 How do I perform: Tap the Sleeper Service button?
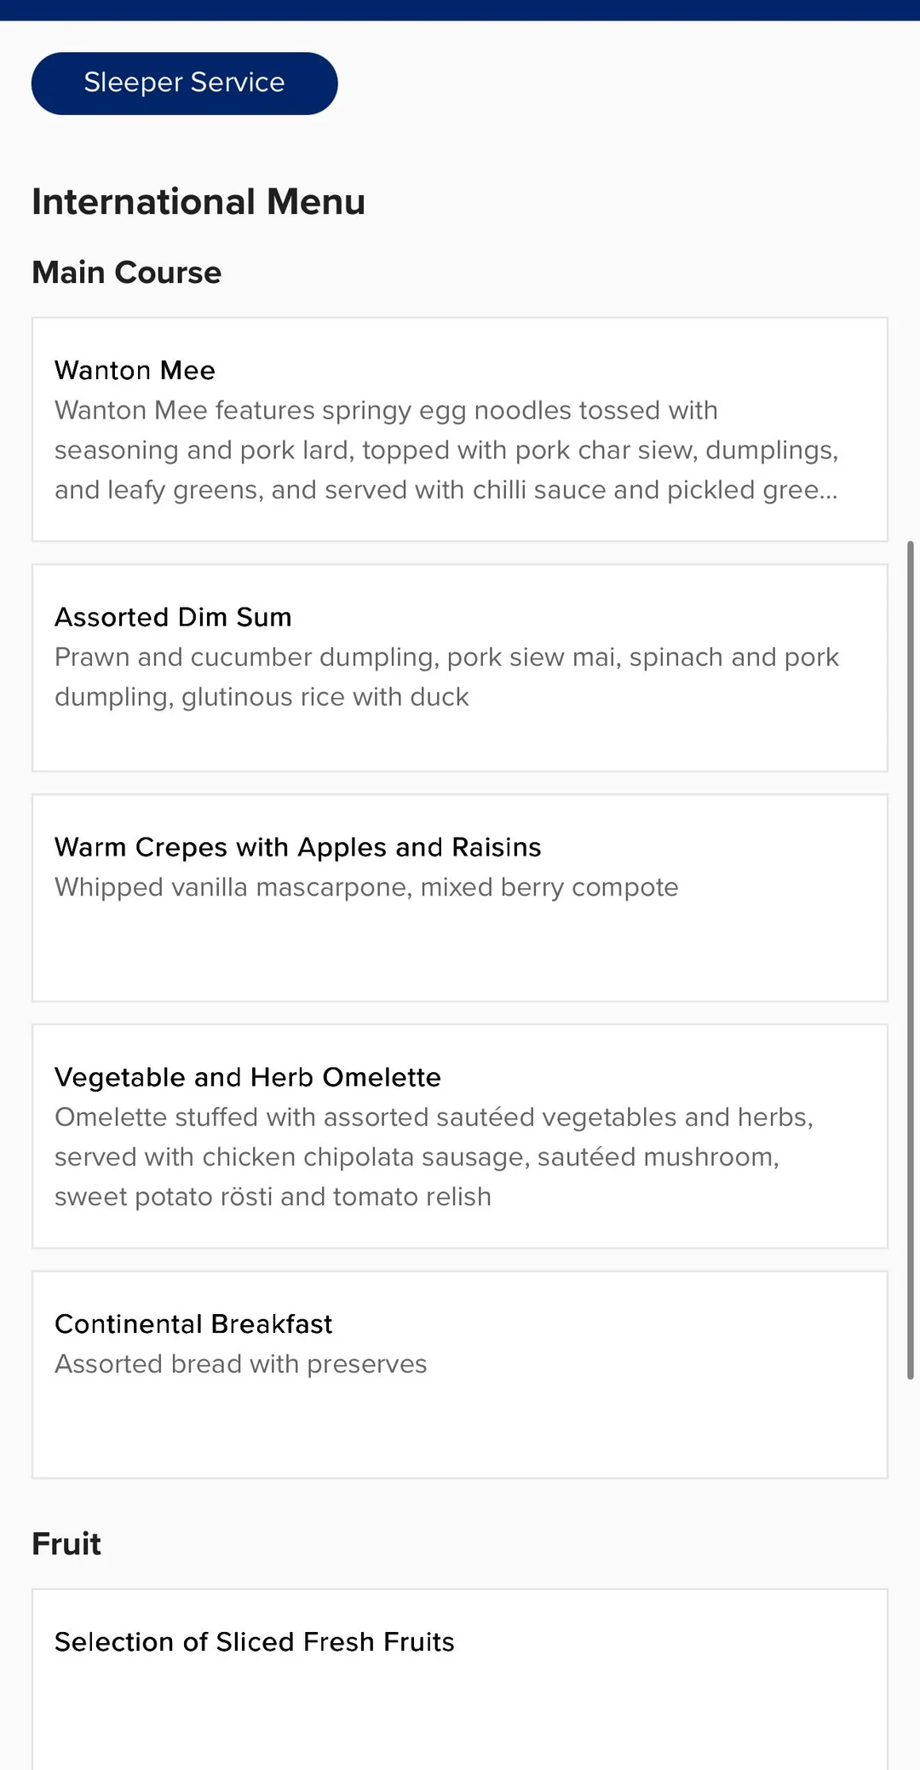pyautogui.click(x=184, y=84)
